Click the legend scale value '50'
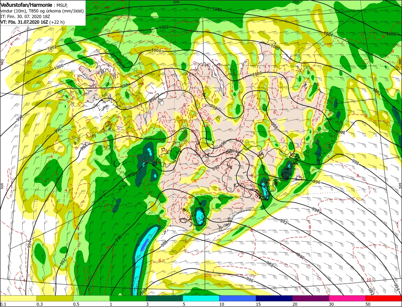This screenshot has height=307, width=402. tap(368, 304)
